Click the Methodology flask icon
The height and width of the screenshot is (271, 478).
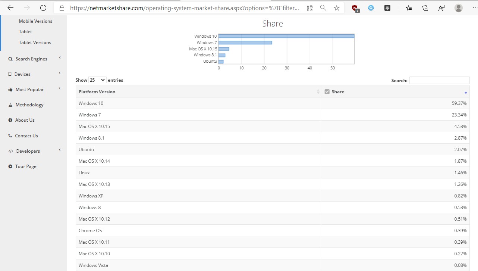pyautogui.click(x=10, y=105)
